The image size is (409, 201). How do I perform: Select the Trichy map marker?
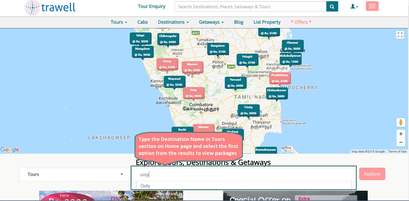(248, 110)
